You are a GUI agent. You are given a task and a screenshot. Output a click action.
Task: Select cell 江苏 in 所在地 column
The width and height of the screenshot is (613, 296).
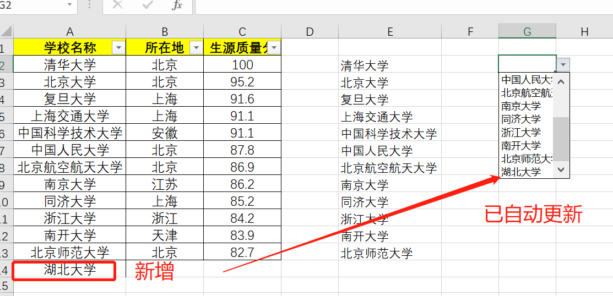[165, 184]
